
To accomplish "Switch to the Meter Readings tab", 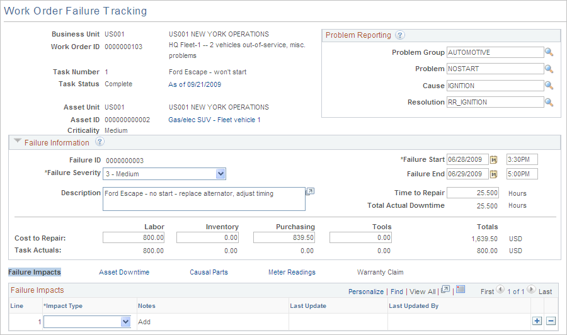I will click(x=292, y=272).
